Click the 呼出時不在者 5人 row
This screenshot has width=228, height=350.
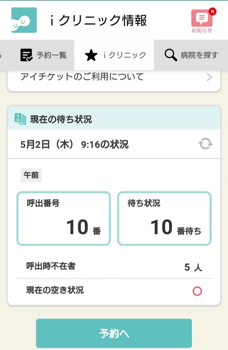[114, 267]
